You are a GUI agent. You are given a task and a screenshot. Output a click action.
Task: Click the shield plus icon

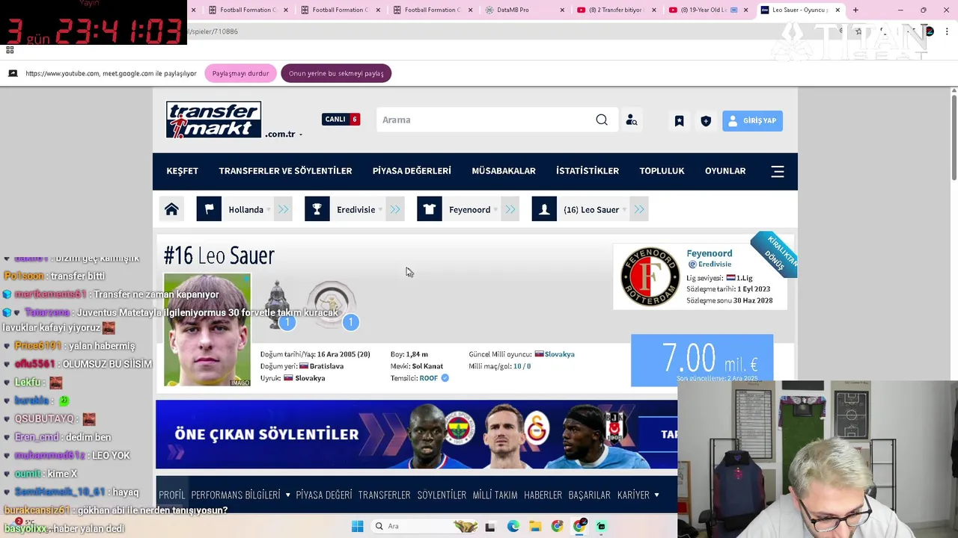coord(706,120)
